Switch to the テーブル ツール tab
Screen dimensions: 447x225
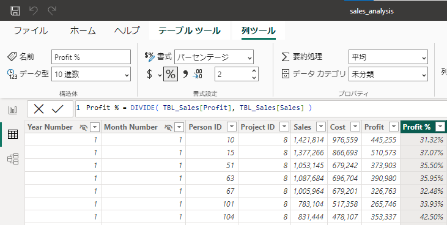click(190, 31)
